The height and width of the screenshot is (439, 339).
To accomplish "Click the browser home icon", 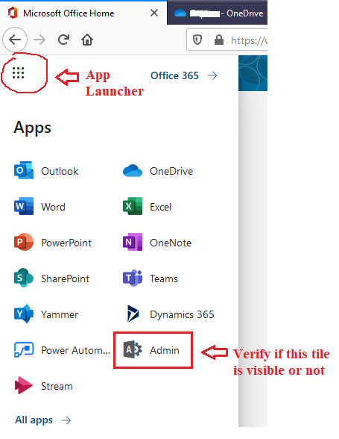I will point(87,40).
